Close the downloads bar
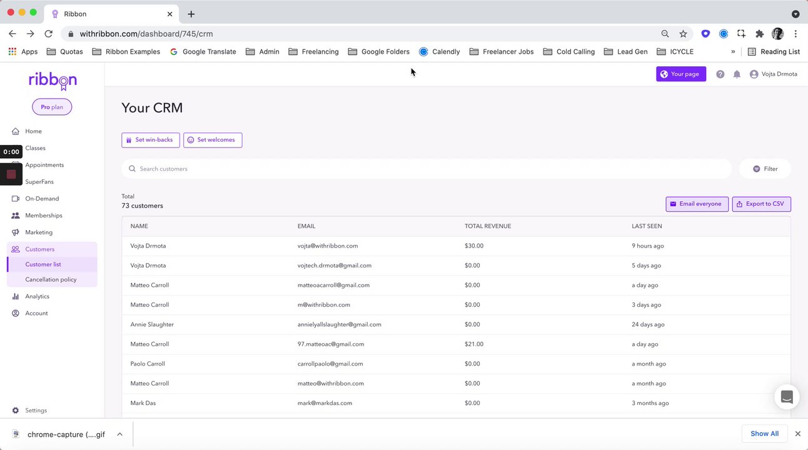Image resolution: width=808 pixels, height=450 pixels. click(x=798, y=434)
